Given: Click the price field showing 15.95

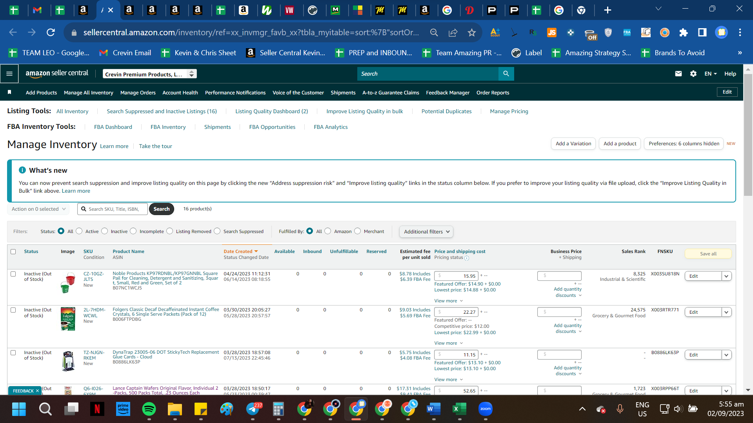Looking at the screenshot, I should click(457, 276).
